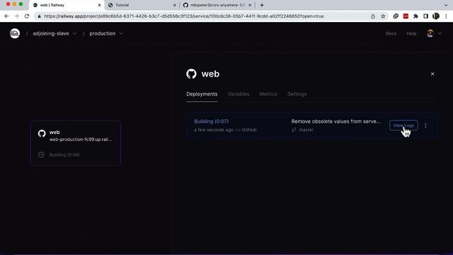This screenshot has height=255, width=453.
Task: Go back in browser history
Action: point(6,16)
